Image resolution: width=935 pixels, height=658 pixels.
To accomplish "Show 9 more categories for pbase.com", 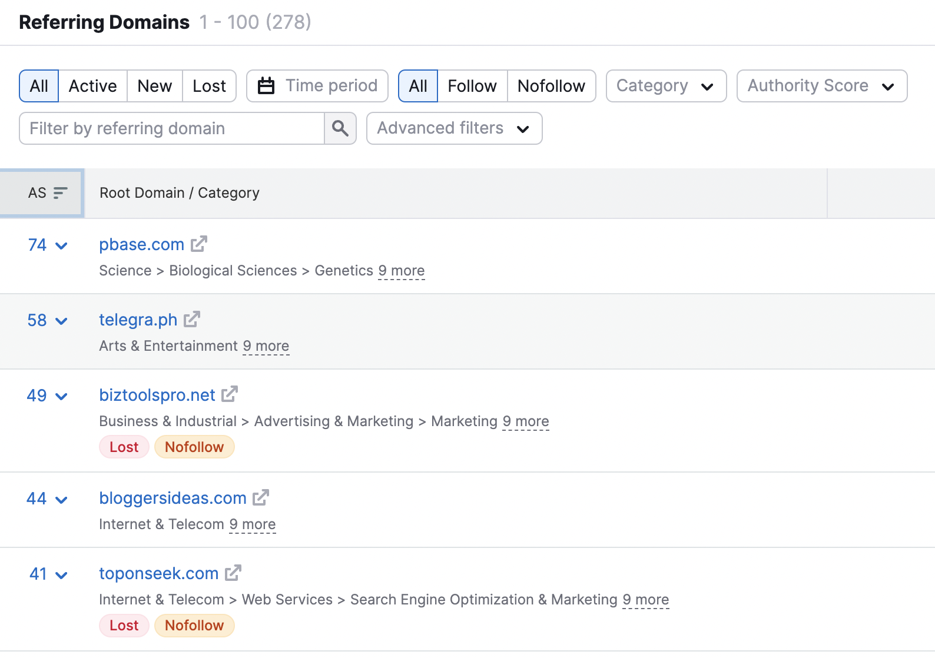I will (402, 271).
